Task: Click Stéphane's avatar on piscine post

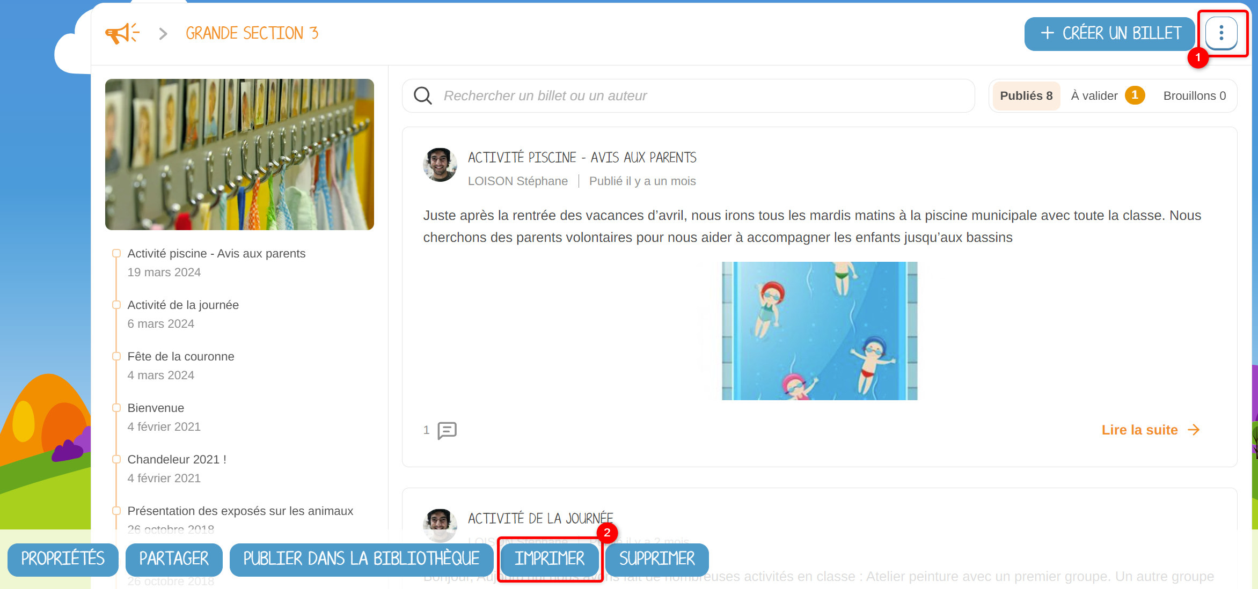Action: coord(440,165)
